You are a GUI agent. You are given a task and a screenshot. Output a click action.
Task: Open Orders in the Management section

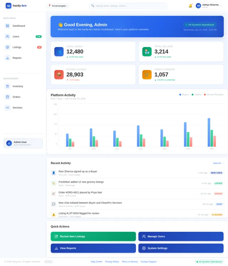coord(23,97)
